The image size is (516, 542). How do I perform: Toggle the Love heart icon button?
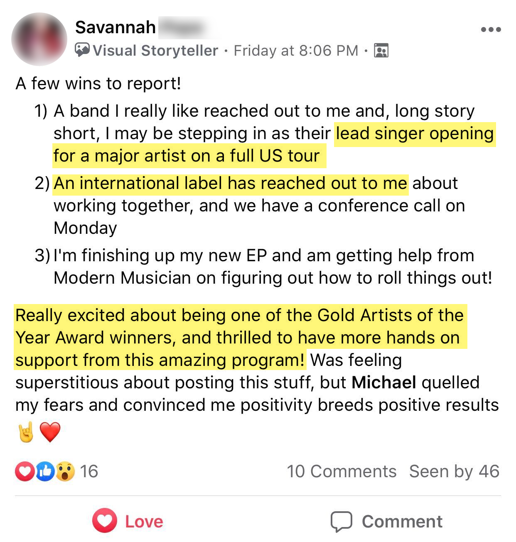click(x=105, y=521)
